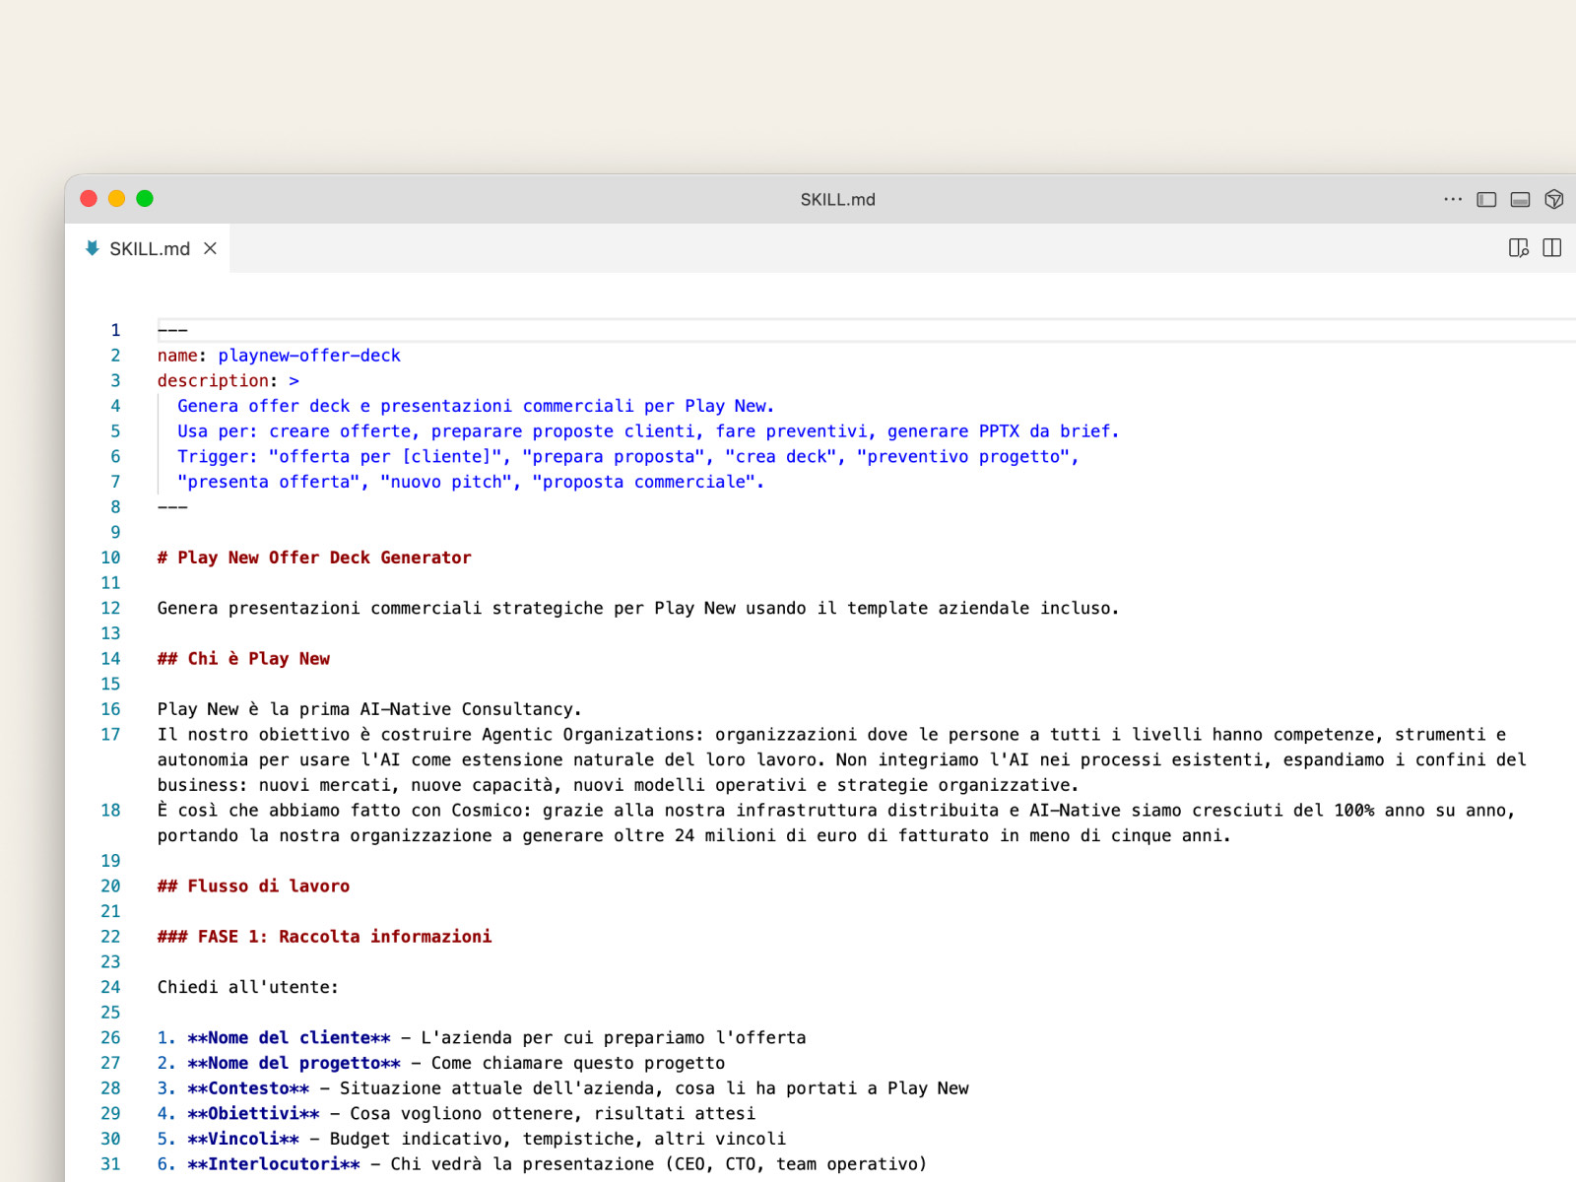This screenshot has height=1182, width=1576.
Task: Select the SKILL.md editor tab
Action: (149, 249)
